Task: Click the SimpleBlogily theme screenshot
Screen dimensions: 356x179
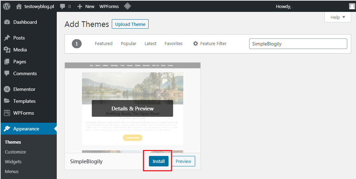Action: point(132,108)
